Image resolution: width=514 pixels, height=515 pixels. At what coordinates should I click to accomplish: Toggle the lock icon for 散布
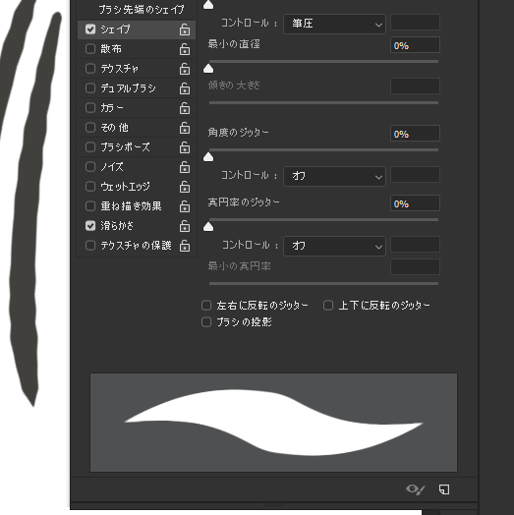(185, 49)
